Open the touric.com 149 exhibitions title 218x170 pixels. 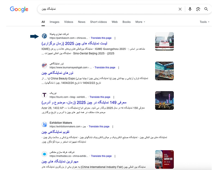coord(84,103)
